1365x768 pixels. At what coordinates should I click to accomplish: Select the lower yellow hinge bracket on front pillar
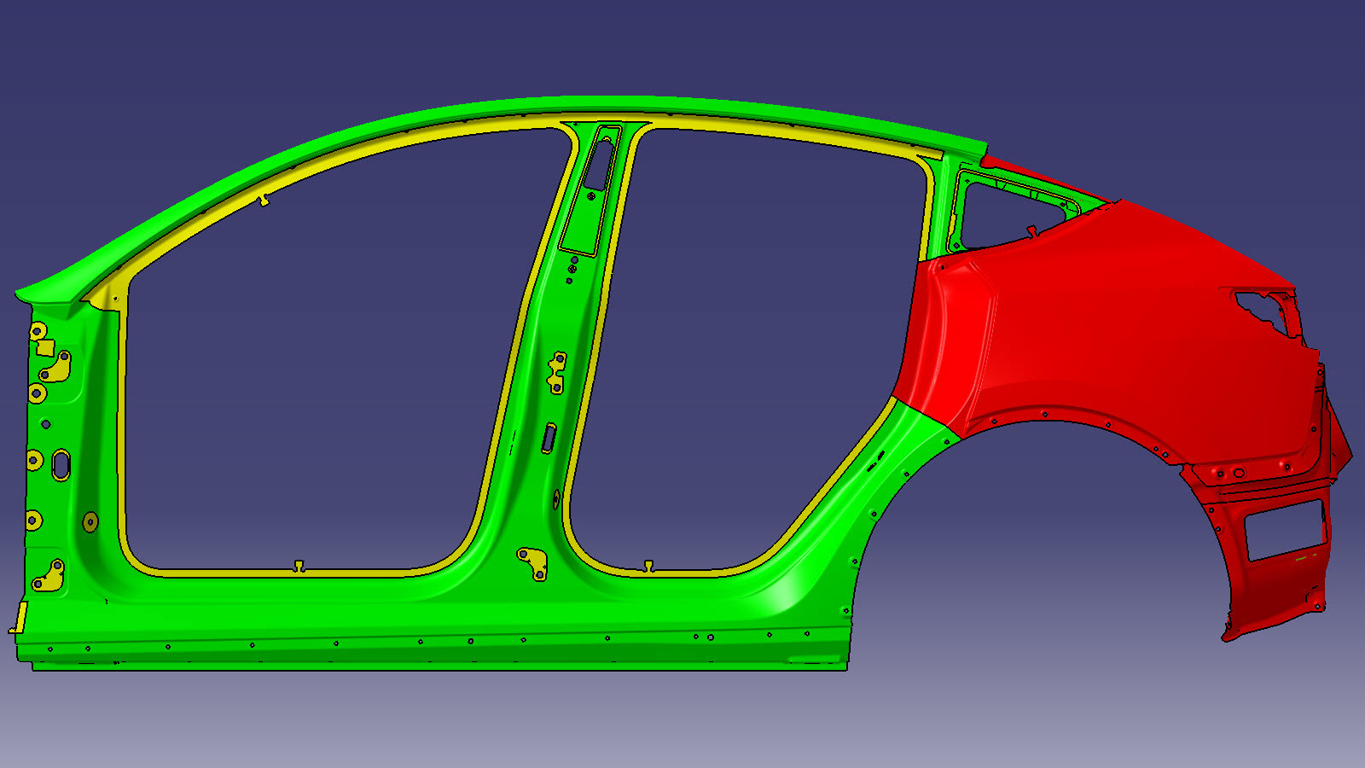[x=49, y=578]
